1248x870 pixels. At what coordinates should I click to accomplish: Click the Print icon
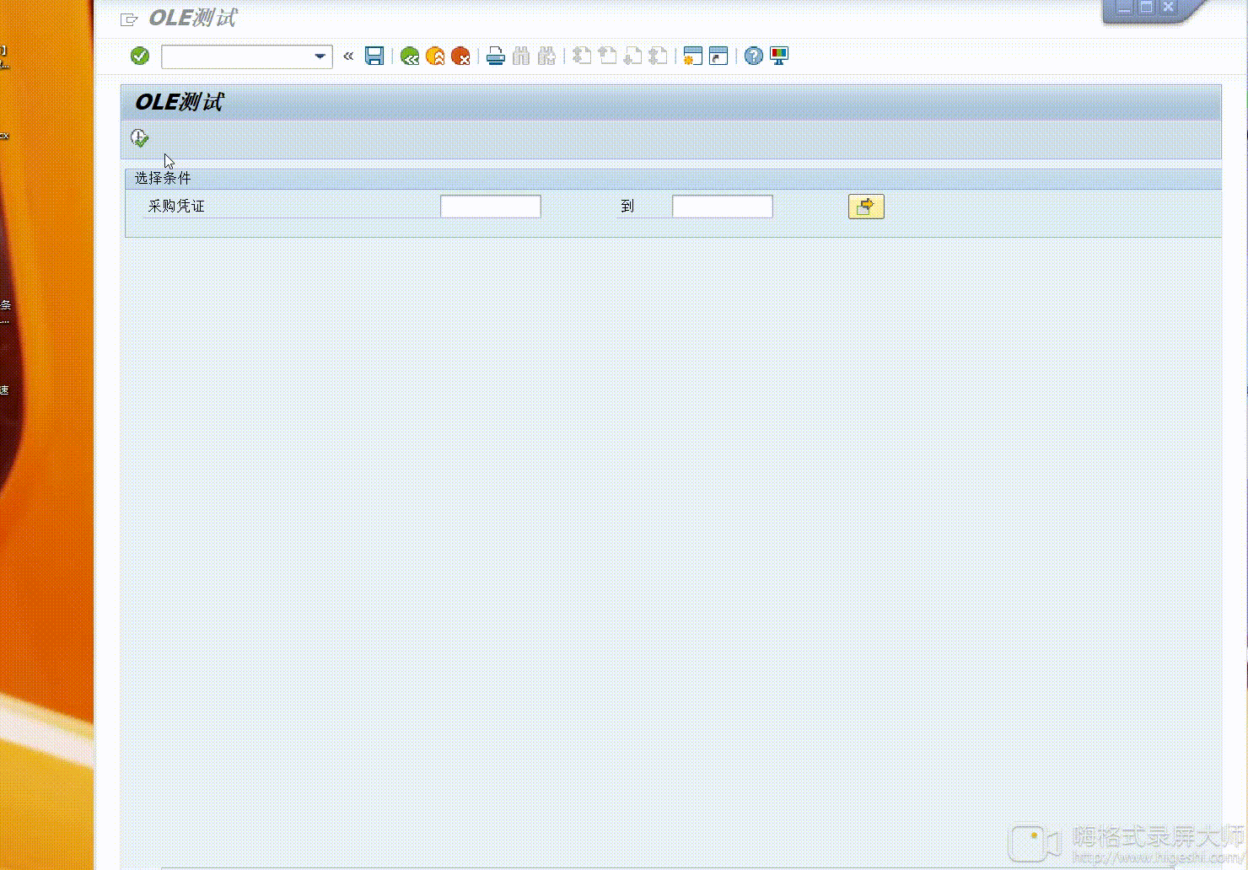[x=494, y=56]
